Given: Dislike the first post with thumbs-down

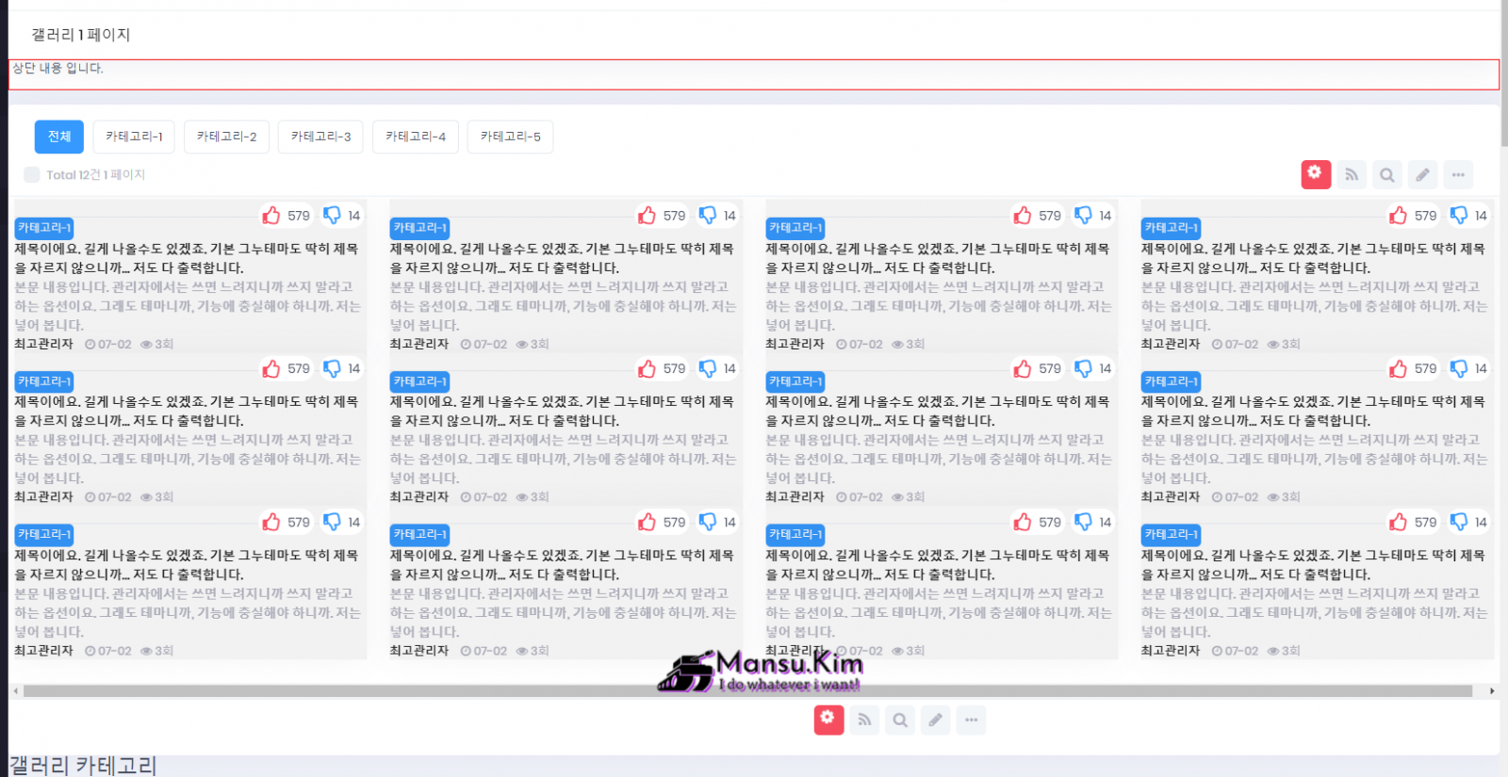Looking at the screenshot, I should (x=332, y=216).
